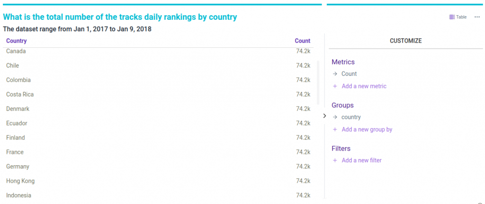Click the plus icon beside new filter
The height and width of the screenshot is (204, 485).
335,160
